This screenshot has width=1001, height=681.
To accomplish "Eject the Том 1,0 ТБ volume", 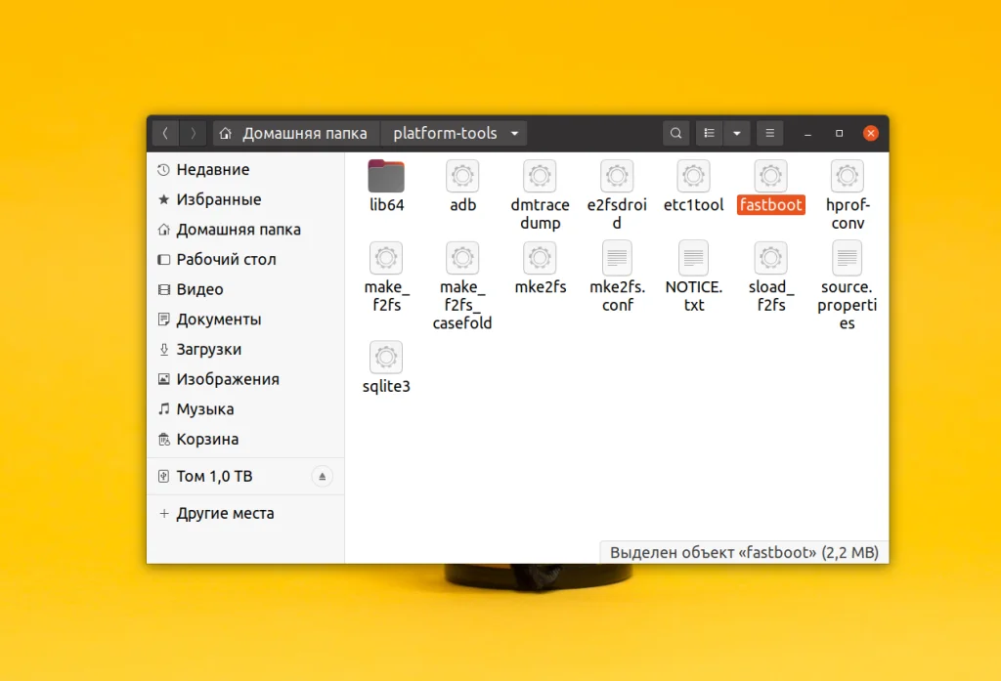I will coord(323,476).
